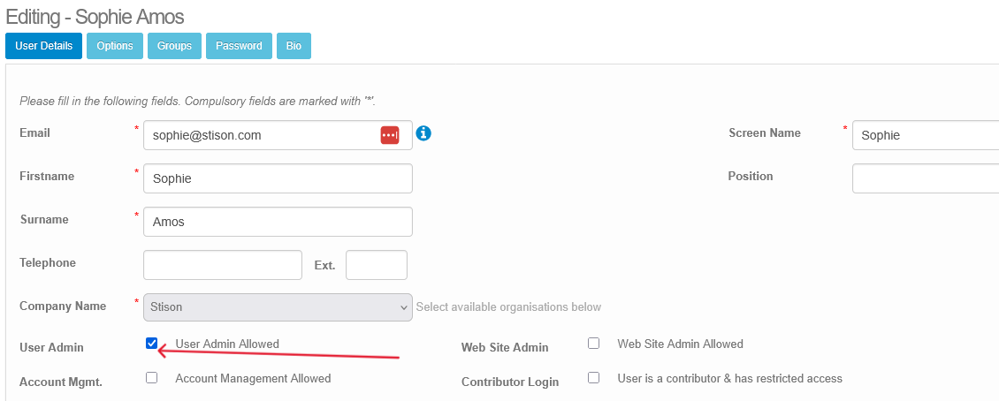Click the blue info icon beside Email
Viewport: 999px width, 401px height.
click(x=423, y=133)
